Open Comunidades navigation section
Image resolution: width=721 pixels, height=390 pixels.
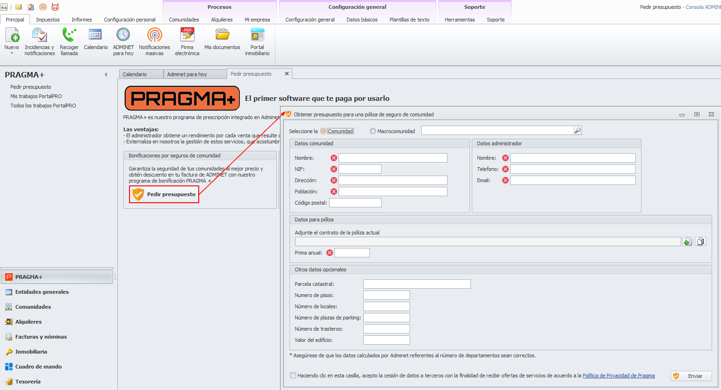[57, 307]
